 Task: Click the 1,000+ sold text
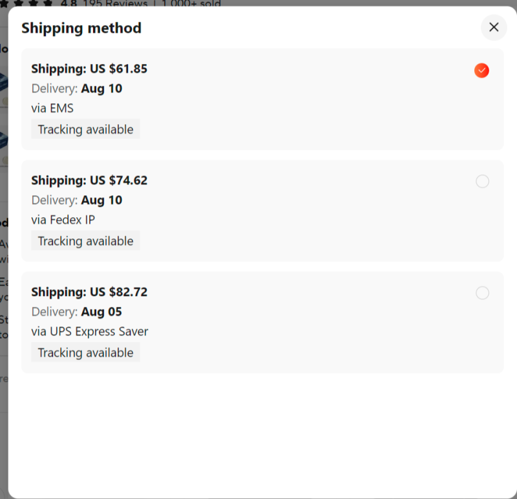(x=190, y=4)
